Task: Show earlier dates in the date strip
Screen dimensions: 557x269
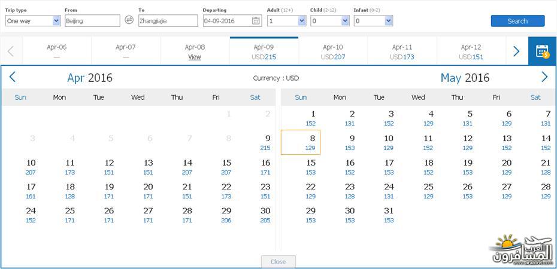Action: coord(11,51)
